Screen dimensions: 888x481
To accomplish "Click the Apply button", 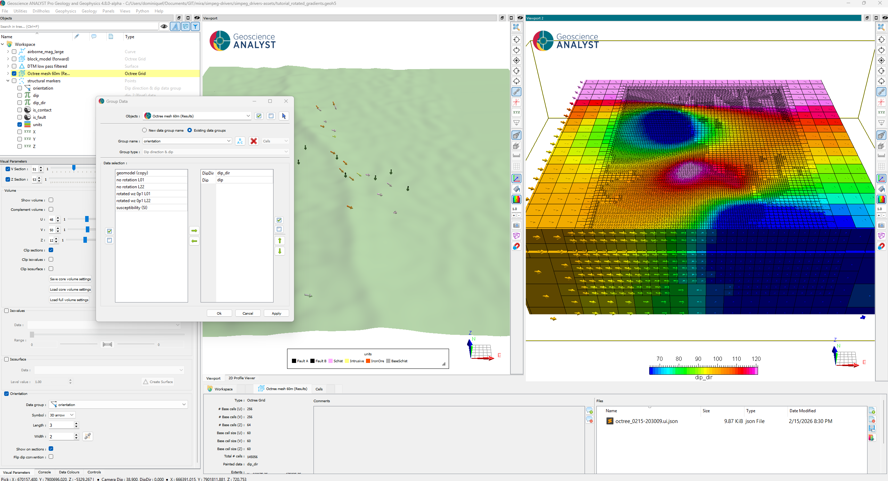I will (x=276, y=313).
